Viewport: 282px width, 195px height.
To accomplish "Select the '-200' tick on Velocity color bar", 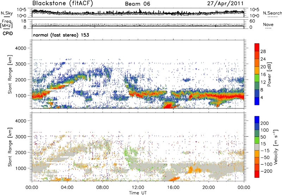I will pyautogui.click(x=266, y=171).
